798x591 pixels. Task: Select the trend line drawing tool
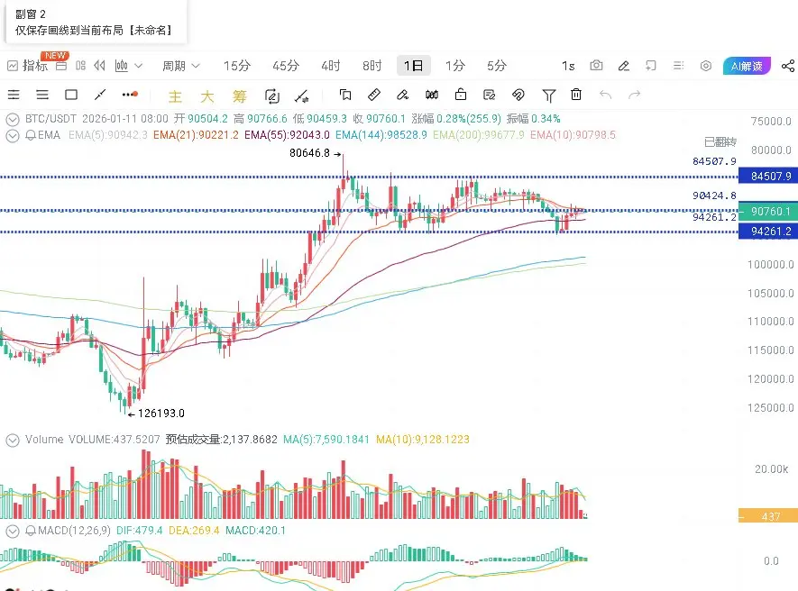click(x=100, y=95)
